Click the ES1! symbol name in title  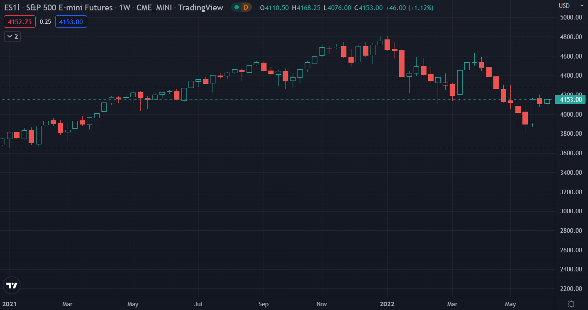[x=11, y=7]
